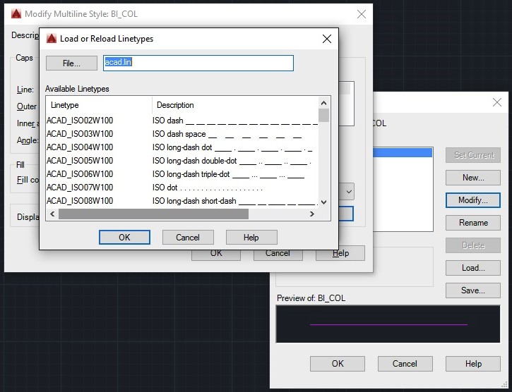Click disabled Delete button in Multiline Style dialog
The width and height of the screenshot is (512, 392).
[x=473, y=245]
